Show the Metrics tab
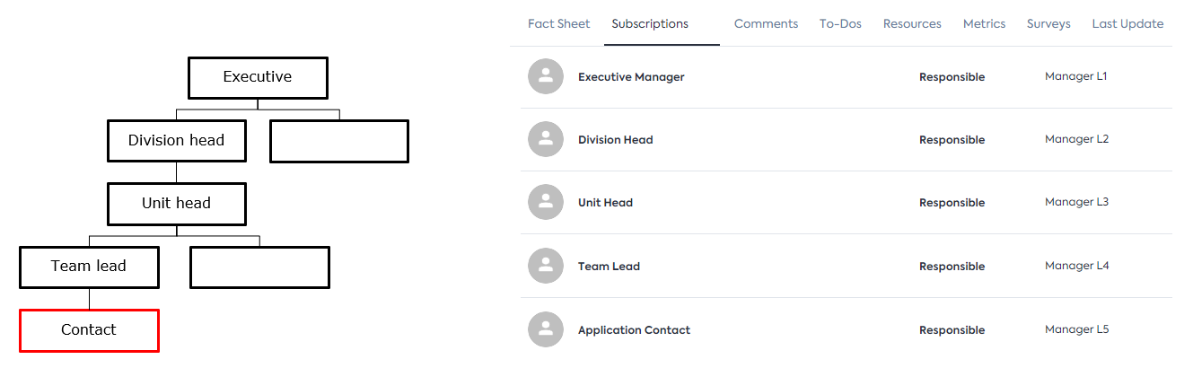Screen dimensions: 1193x368 (984, 24)
